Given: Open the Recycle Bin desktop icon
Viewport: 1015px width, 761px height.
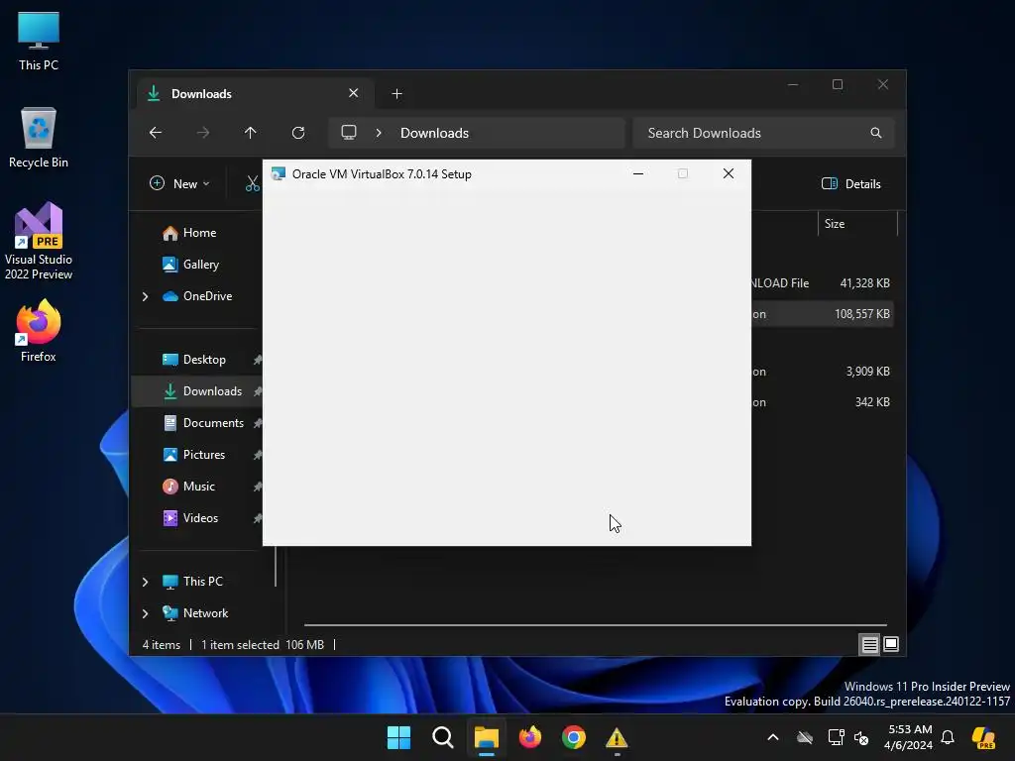Looking at the screenshot, I should (x=39, y=138).
